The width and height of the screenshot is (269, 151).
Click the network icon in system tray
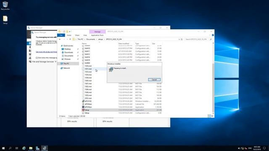(243, 148)
